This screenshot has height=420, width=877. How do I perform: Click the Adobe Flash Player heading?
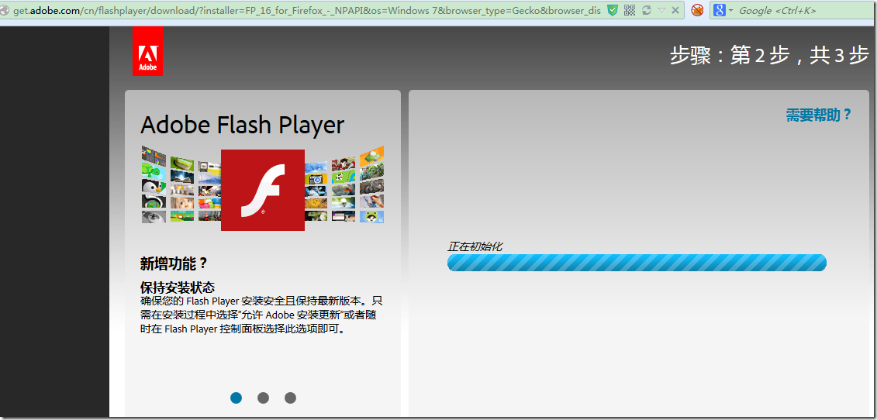pyautogui.click(x=242, y=125)
